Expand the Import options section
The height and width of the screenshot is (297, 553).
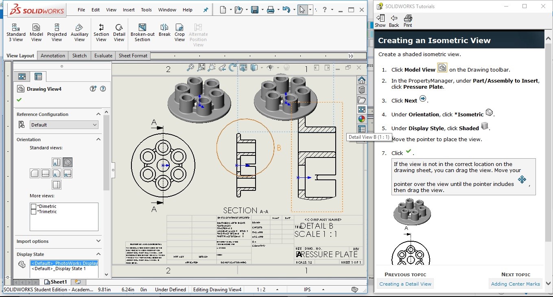(x=98, y=241)
